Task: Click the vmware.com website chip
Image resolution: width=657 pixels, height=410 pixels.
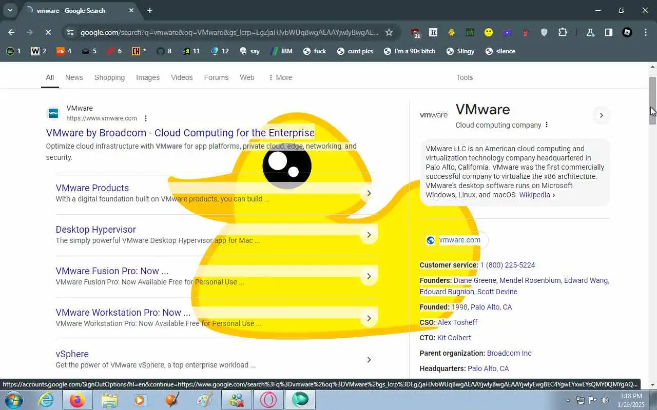Action: tap(454, 240)
